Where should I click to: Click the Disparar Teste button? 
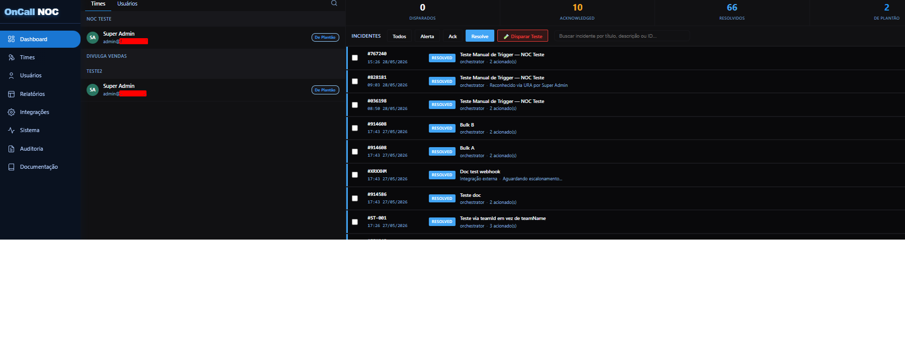522,36
